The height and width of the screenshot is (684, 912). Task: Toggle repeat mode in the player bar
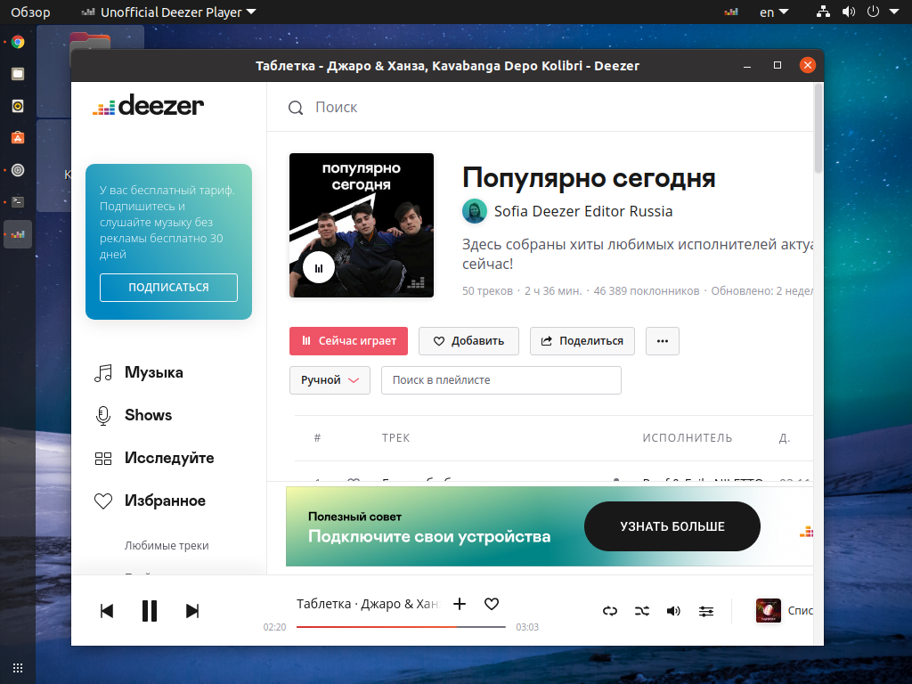point(610,611)
